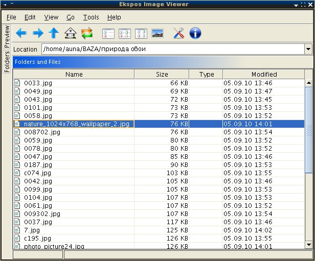Select file 0049.jpg
The height and width of the screenshot is (261, 315).
38,91
